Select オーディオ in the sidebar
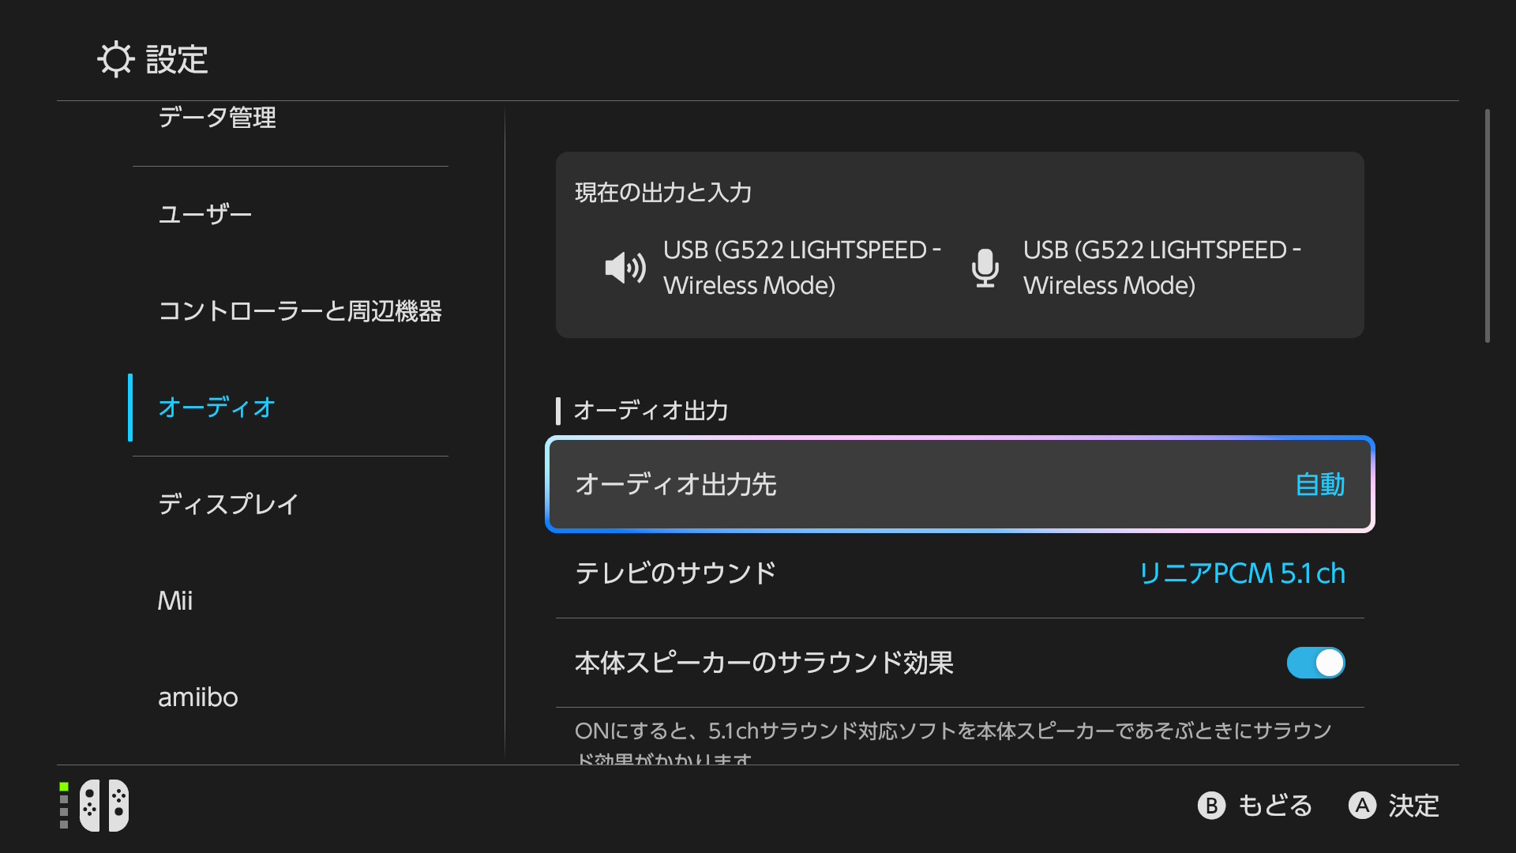 pyautogui.click(x=216, y=408)
